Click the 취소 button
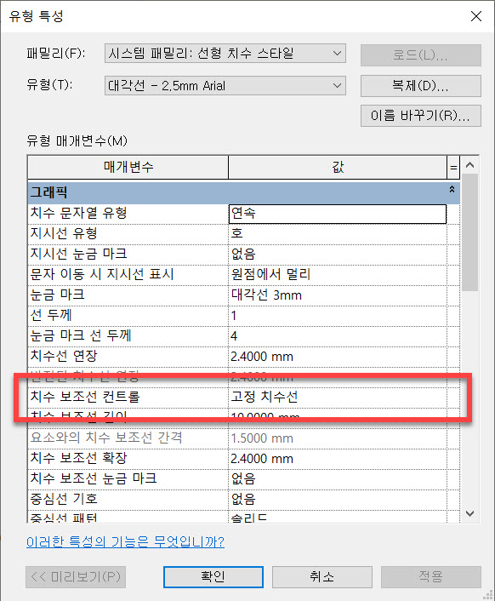The height and width of the screenshot is (601, 495). point(322,577)
